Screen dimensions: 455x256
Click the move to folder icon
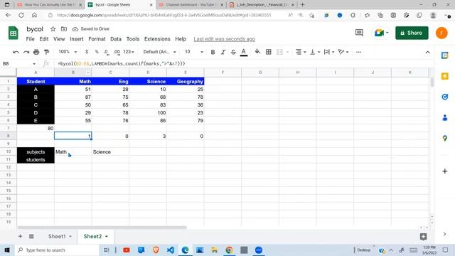(x=64, y=28)
